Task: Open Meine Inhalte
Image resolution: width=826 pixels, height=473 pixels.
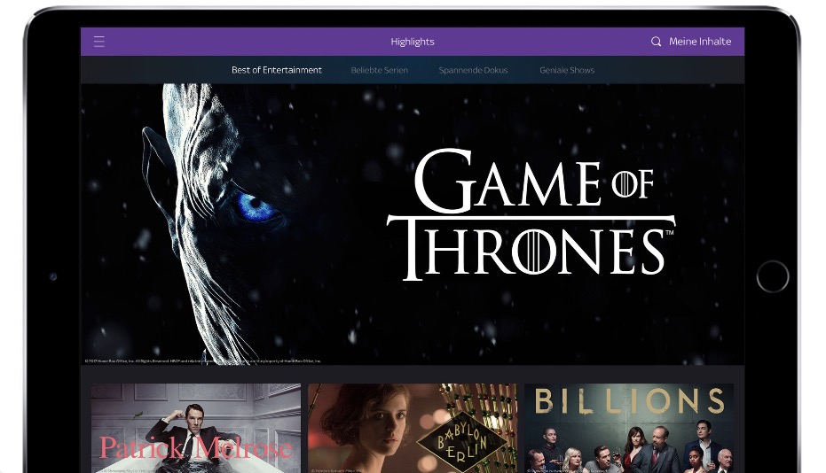Action: 700,42
